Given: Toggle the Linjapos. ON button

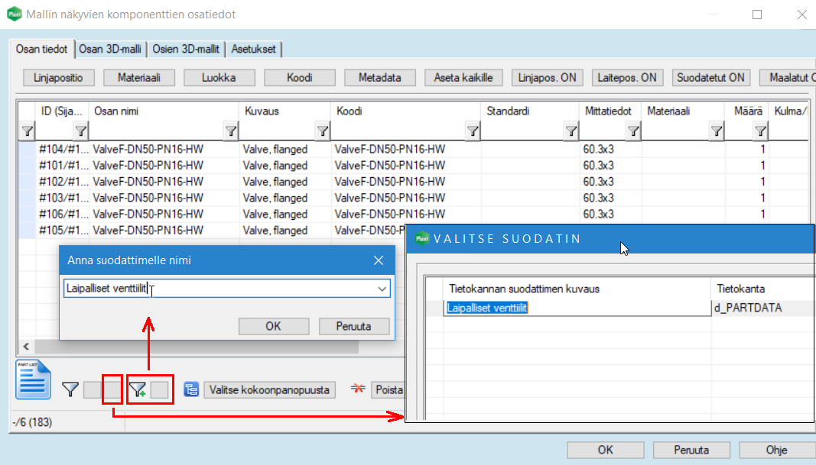Looking at the screenshot, I should click(547, 78).
